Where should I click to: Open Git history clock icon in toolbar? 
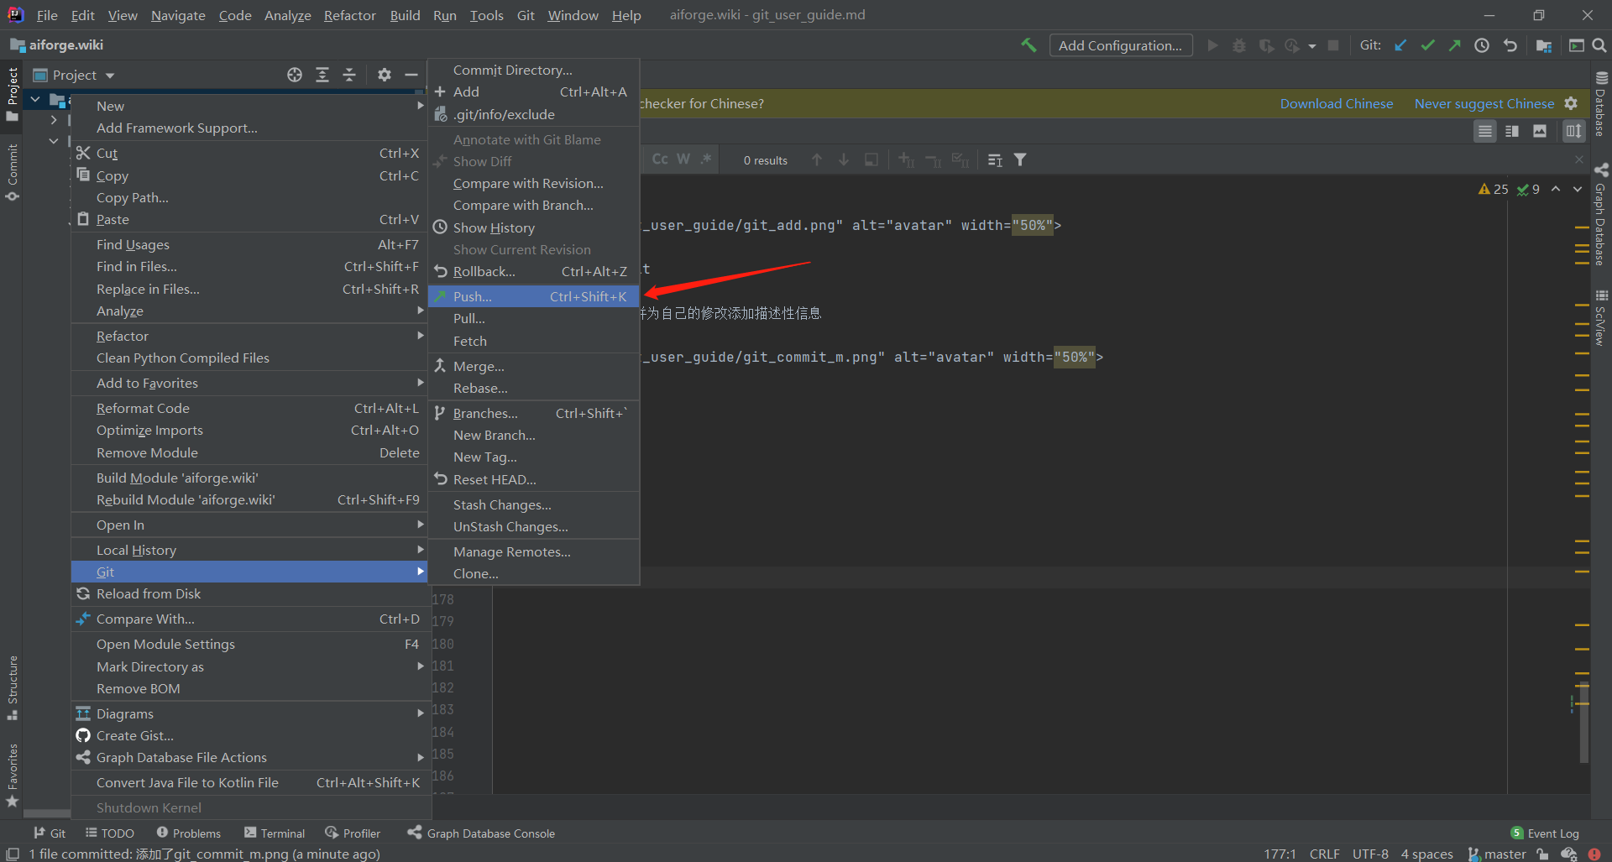pos(1482,45)
